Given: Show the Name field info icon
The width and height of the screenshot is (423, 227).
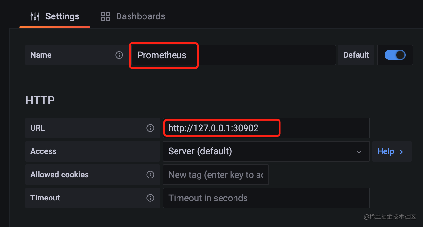Looking at the screenshot, I should coord(119,55).
